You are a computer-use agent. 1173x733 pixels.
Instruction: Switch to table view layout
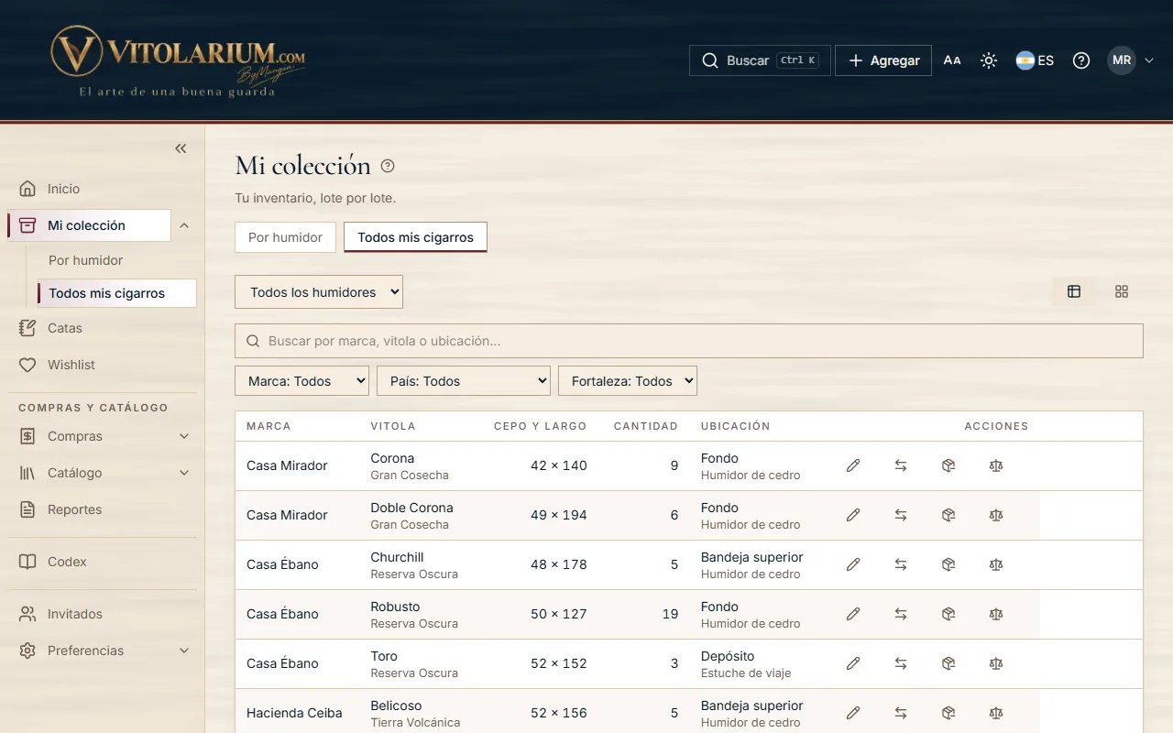[x=1074, y=291]
